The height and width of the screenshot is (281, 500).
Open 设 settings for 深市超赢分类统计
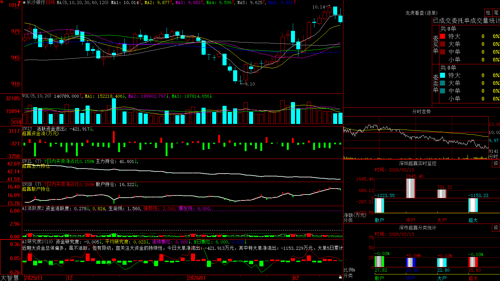[x=496, y=228]
